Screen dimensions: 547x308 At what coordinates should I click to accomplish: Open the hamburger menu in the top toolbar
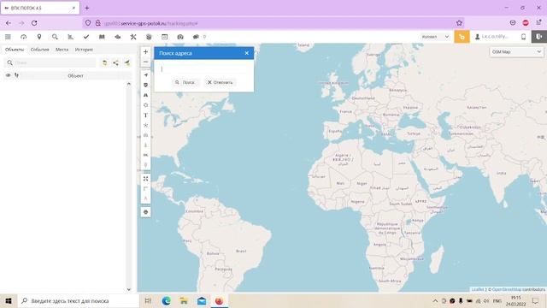[x=8, y=37]
